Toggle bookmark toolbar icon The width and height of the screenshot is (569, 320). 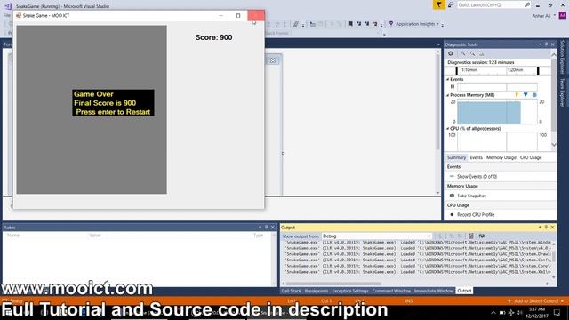click(350, 24)
